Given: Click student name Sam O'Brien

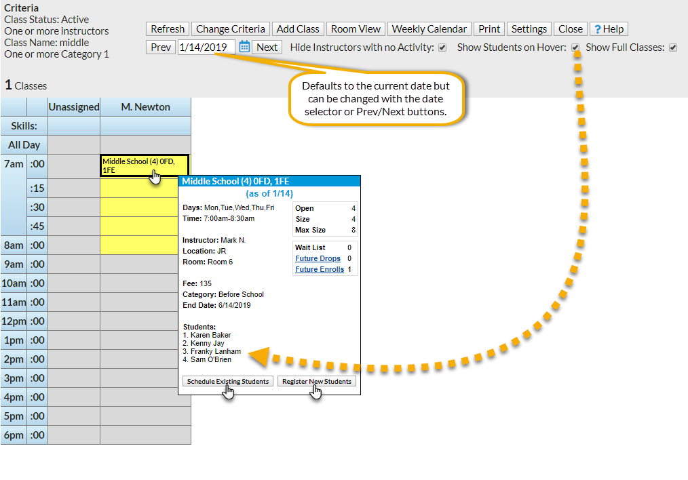Looking at the screenshot, I should coord(210,359).
